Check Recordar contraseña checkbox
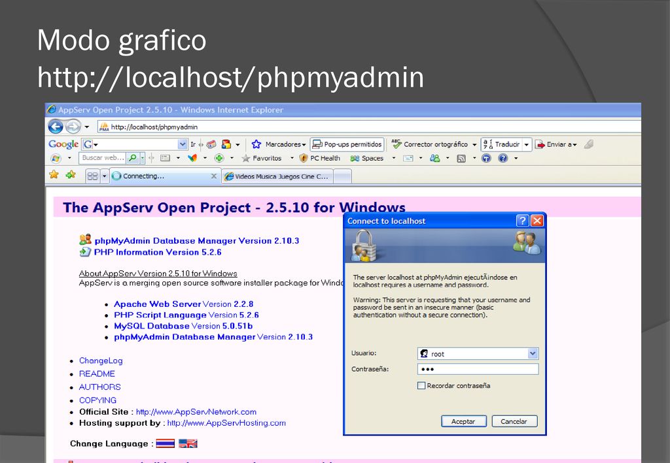This screenshot has height=463, width=670. click(421, 385)
